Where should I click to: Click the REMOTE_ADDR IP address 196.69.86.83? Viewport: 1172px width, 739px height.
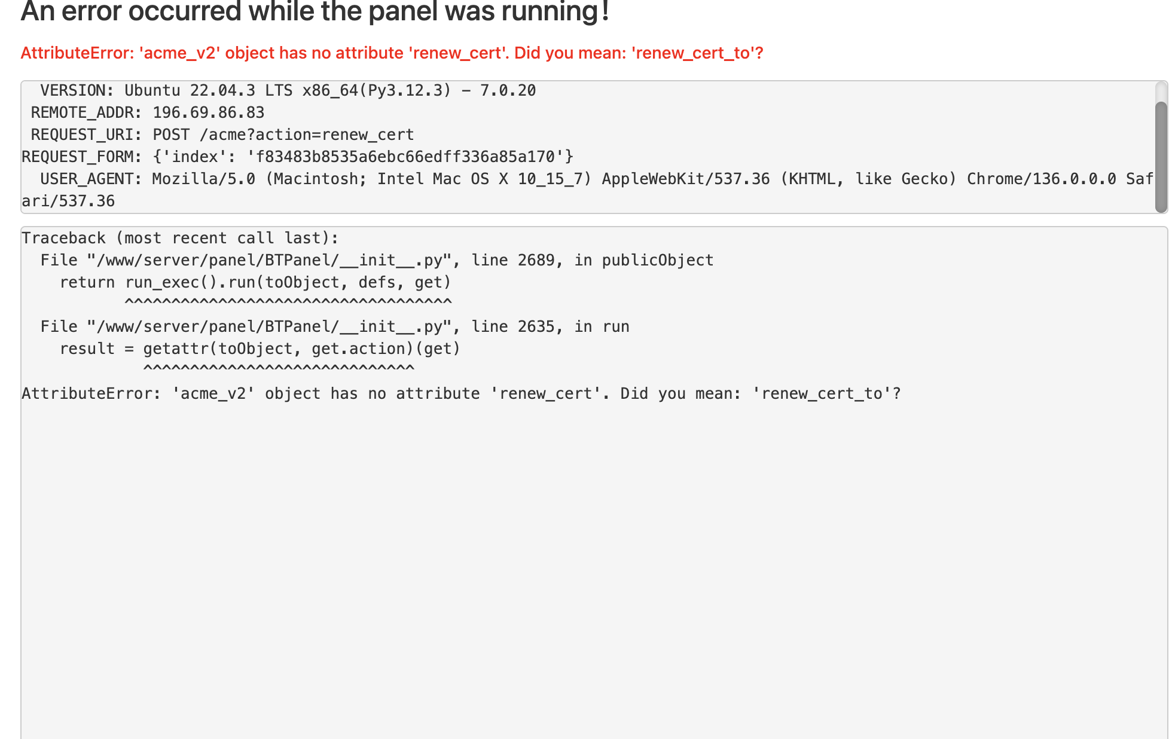click(208, 113)
